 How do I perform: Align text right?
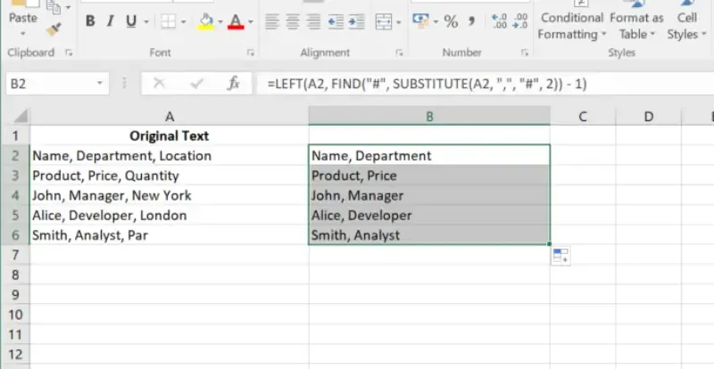[x=313, y=20]
